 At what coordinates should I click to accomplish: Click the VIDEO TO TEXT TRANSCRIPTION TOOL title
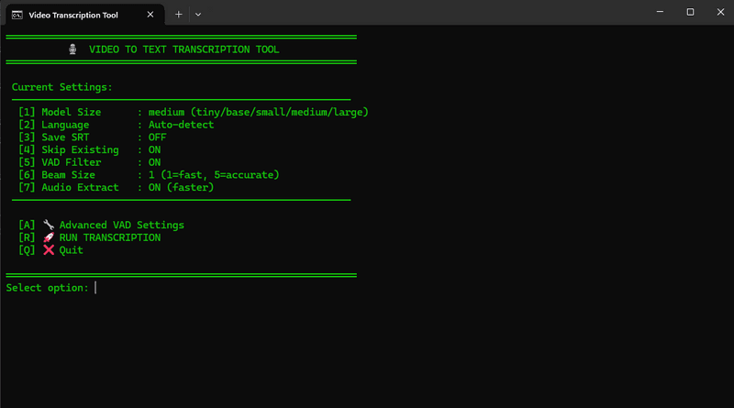point(184,50)
